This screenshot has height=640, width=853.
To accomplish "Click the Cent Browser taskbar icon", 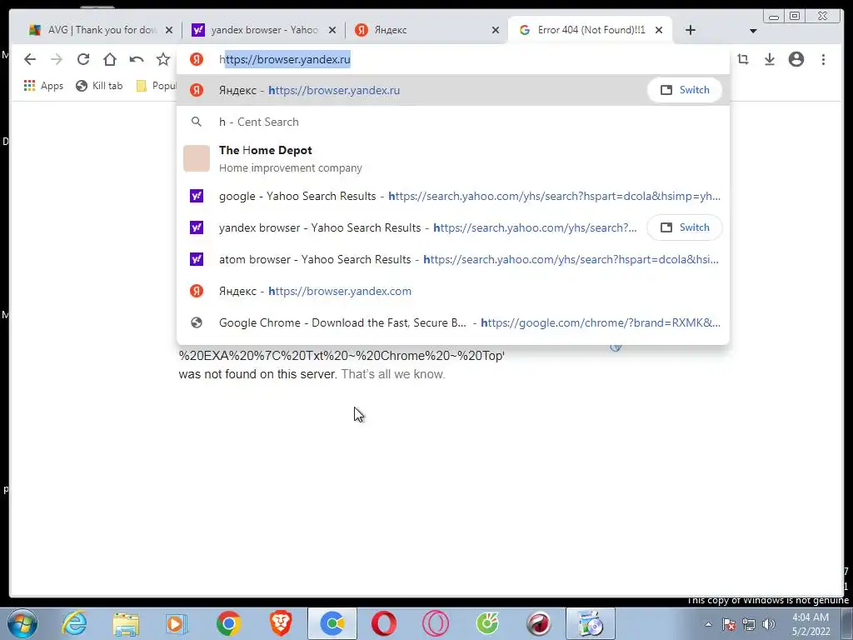I will tap(332, 623).
